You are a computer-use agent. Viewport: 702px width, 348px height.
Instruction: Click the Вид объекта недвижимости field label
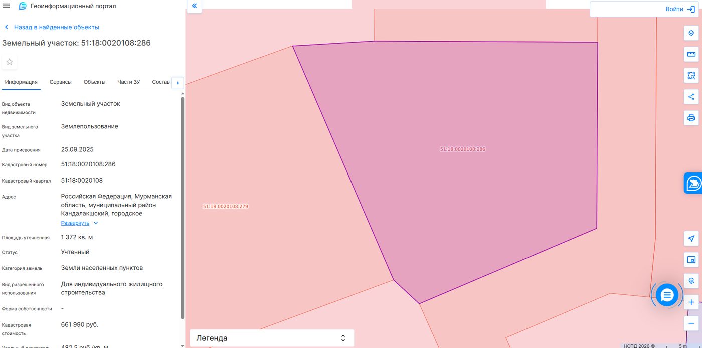click(19, 108)
